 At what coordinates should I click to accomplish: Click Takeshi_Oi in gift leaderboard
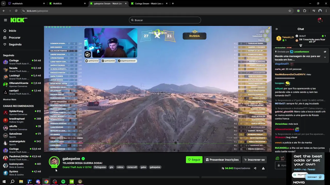(288, 37)
